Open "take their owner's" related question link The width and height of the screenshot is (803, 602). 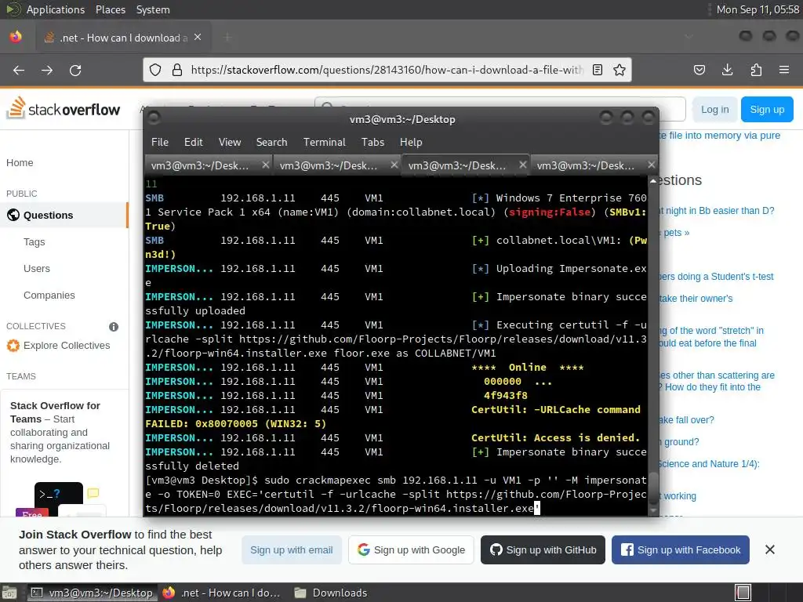[696, 299]
